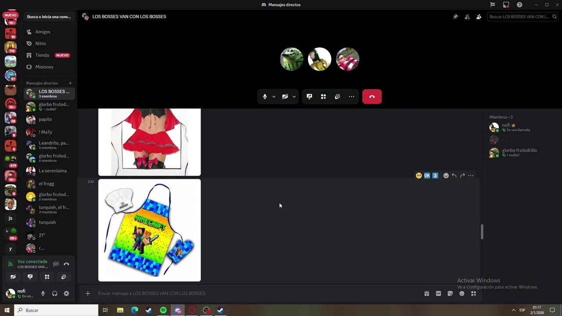Open the Quests flag icon in title bar

(493, 5)
